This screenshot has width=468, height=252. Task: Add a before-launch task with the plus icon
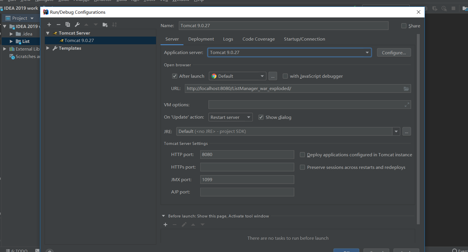(165, 225)
